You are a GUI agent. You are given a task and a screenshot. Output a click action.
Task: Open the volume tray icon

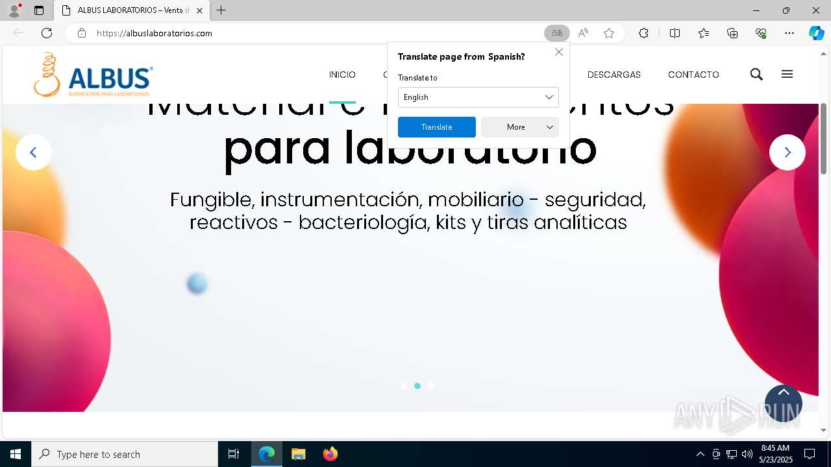pyautogui.click(x=747, y=454)
